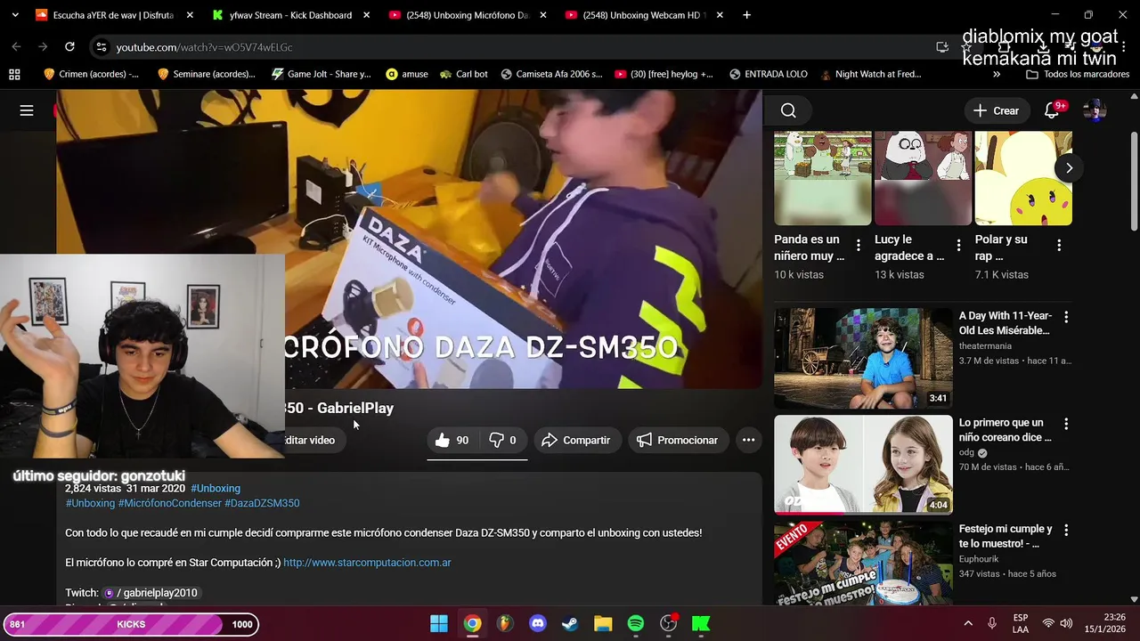This screenshot has width=1140, height=641.
Task: Open options for 'Festejo mi cumple' video
Action: (1066, 531)
